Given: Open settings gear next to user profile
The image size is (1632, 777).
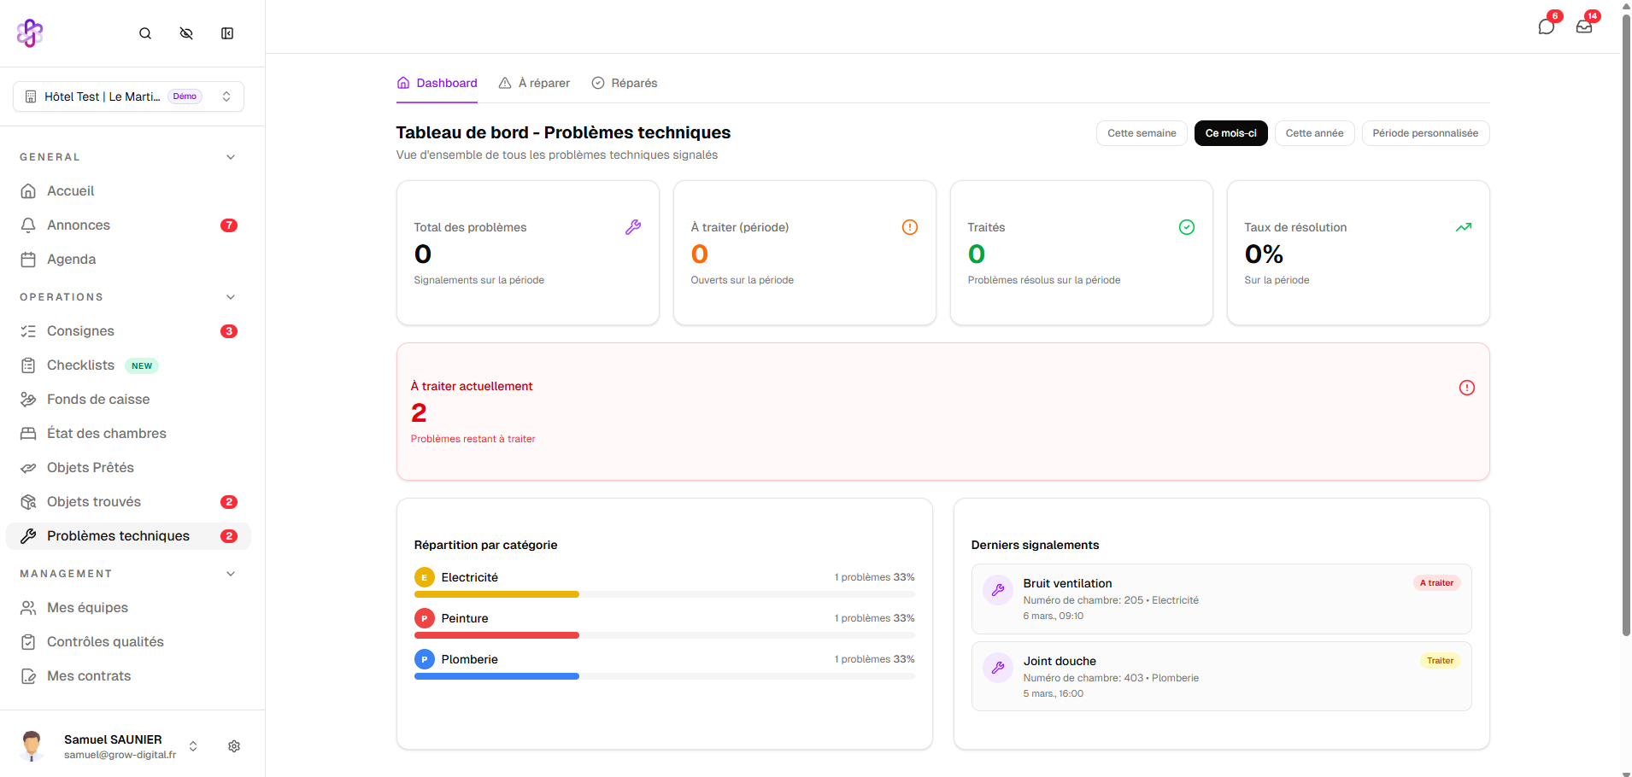Looking at the screenshot, I should point(234,746).
